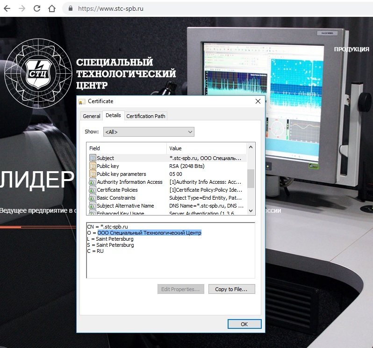Image resolution: width=373 pixels, height=348 pixels.
Task: Click the Subject Type=End Entity value
Action: click(x=205, y=198)
